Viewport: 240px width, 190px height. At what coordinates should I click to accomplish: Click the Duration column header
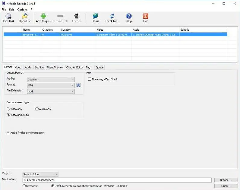(78, 29)
